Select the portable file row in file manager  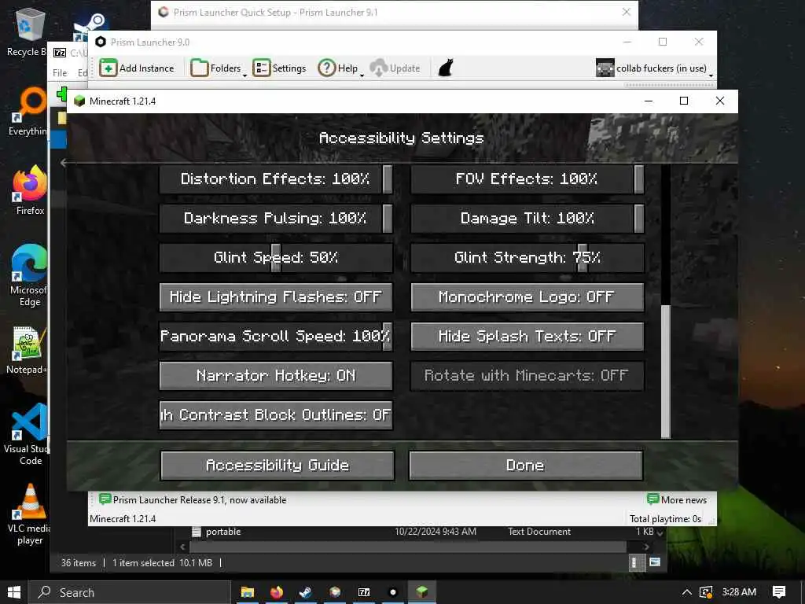(421, 532)
